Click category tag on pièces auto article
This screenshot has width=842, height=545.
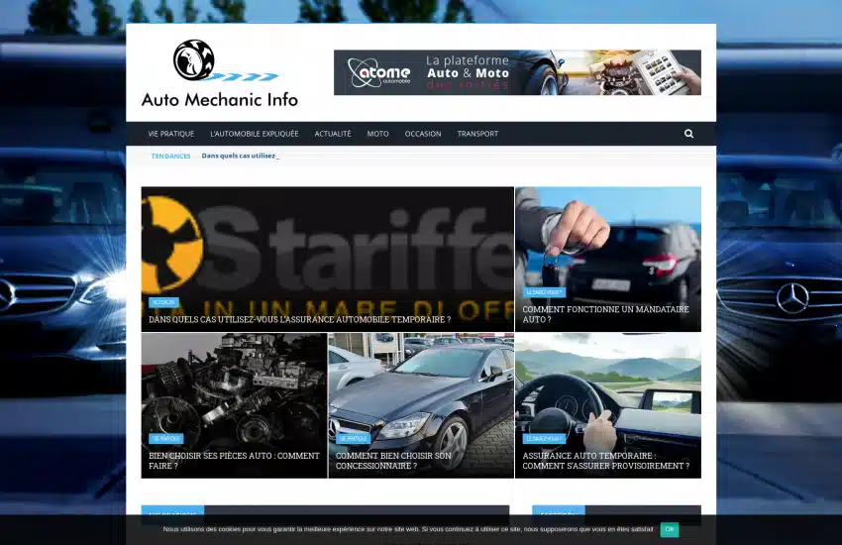click(166, 439)
